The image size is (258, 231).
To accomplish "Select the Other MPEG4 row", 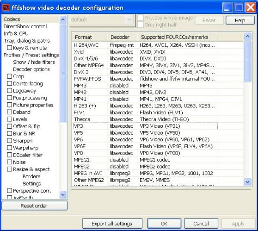I will 146,65.
